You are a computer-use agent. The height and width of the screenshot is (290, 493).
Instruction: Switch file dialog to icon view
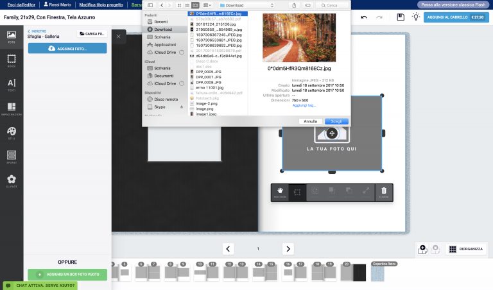(179, 5)
